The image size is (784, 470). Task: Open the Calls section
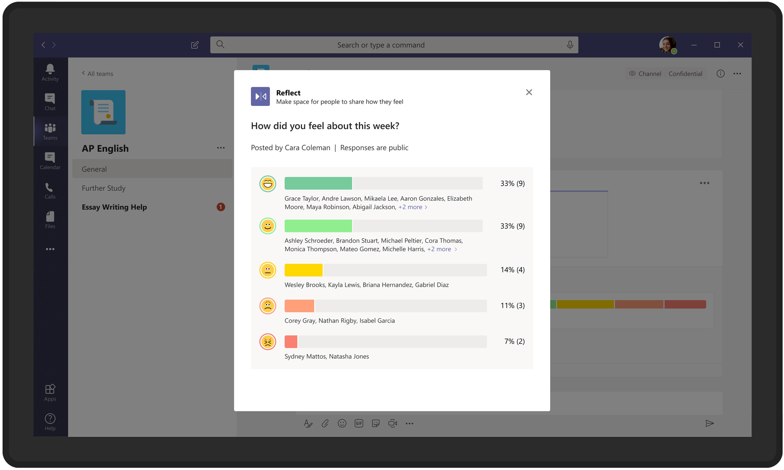pyautogui.click(x=50, y=190)
